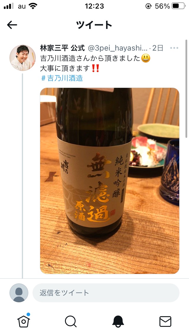Focus the 返信をツイート reply field
Viewport: 189px width, 336px height.
tap(106, 293)
